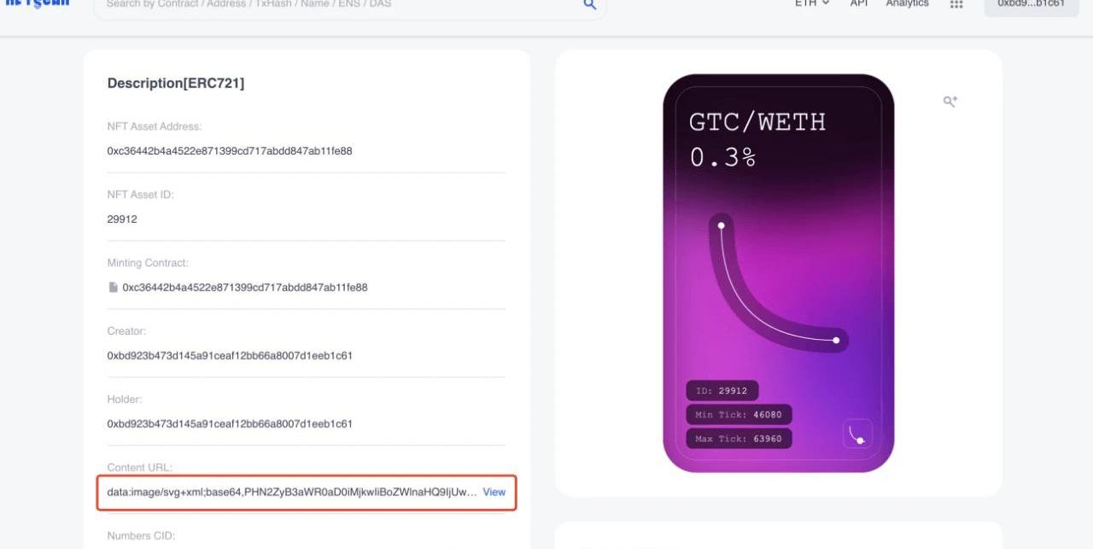Click the NFTScan logo
1093x549 pixels.
[37, 4]
